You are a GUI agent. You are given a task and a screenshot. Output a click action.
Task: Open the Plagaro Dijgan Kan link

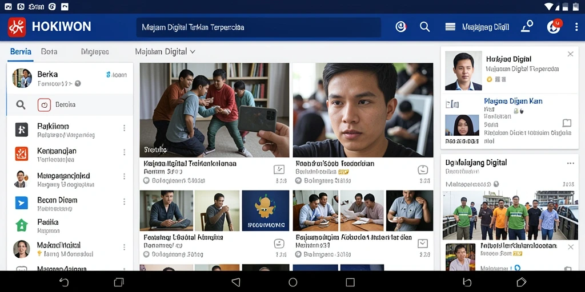pos(514,101)
